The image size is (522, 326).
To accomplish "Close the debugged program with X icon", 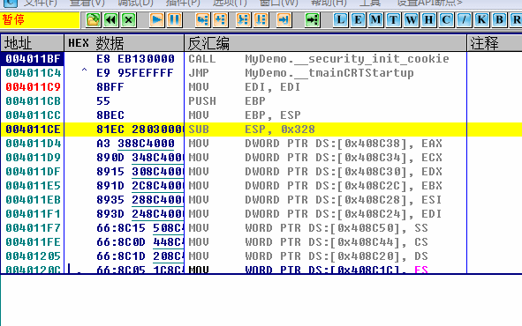I will point(129,20).
